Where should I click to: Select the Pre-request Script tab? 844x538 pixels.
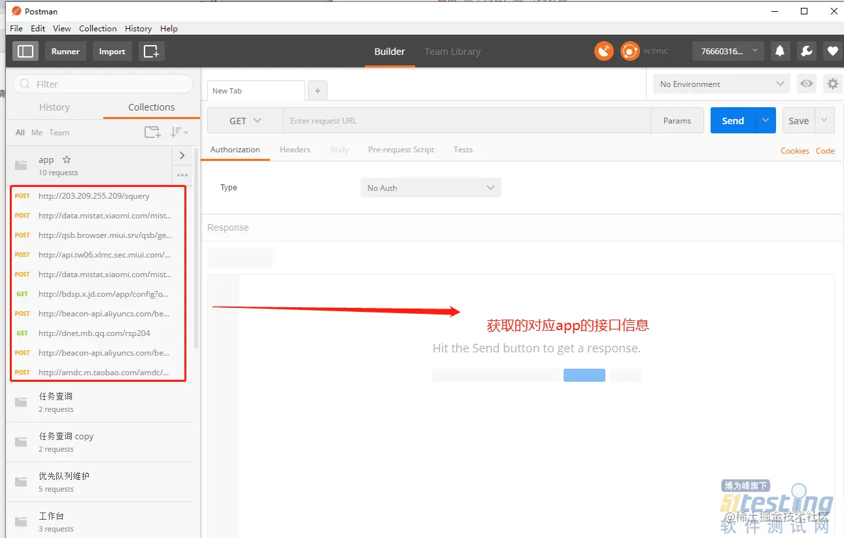tap(401, 150)
